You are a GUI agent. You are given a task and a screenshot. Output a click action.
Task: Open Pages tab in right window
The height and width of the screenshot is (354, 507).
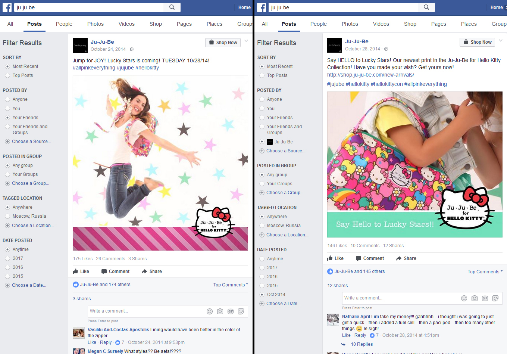point(439,24)
